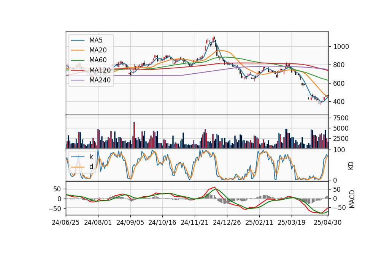Click the KD axis title
The height and width of the screenshot is (262, 365).
pyautogui.click(x=351, y=166)
